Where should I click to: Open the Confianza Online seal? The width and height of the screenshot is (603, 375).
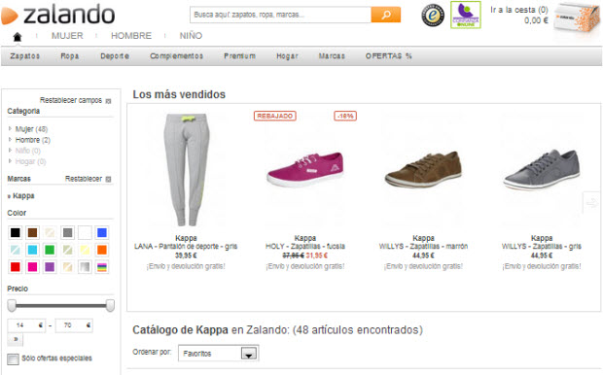466,15
